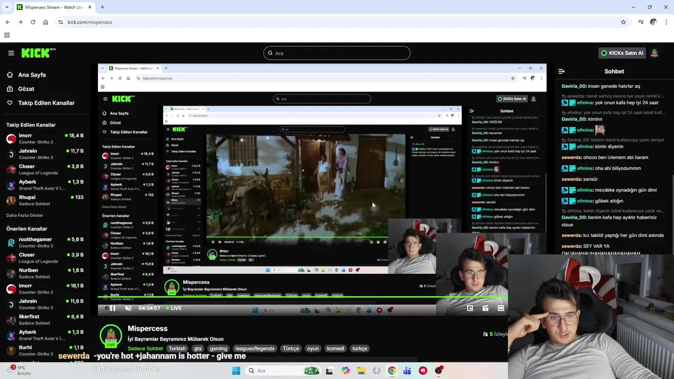
Task: Go back with the browser back arrow
Action: (x=7, y=22)
